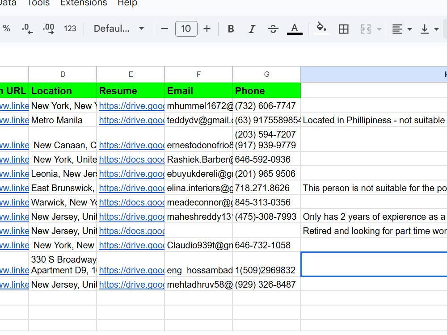Select phone cell 718.271.8626
Viewport: 447px width, 335px height.
coord(266,188)
